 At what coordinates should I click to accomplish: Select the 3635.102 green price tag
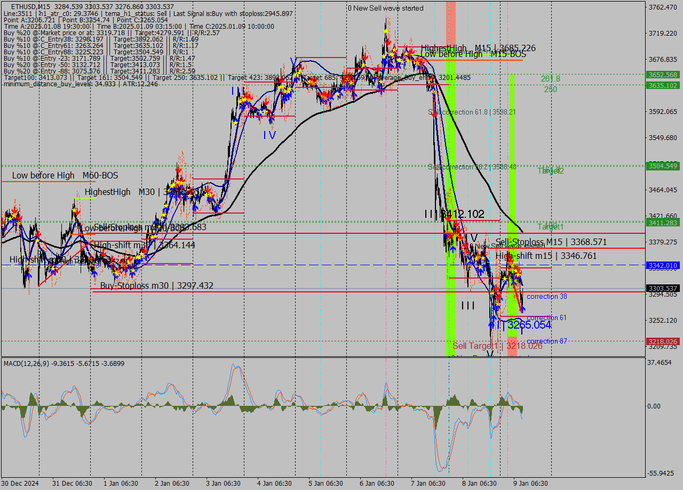pos(663,85)
